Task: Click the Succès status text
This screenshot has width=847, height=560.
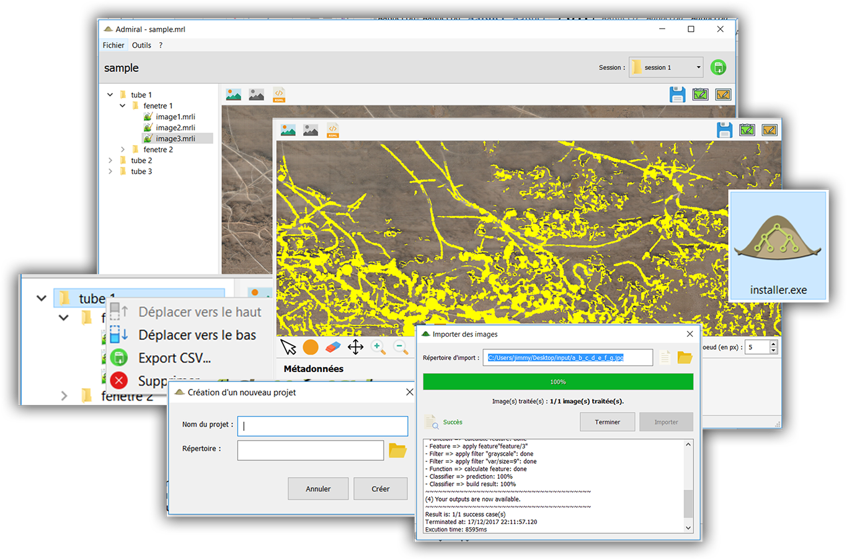Action: (x=453, y=422)
